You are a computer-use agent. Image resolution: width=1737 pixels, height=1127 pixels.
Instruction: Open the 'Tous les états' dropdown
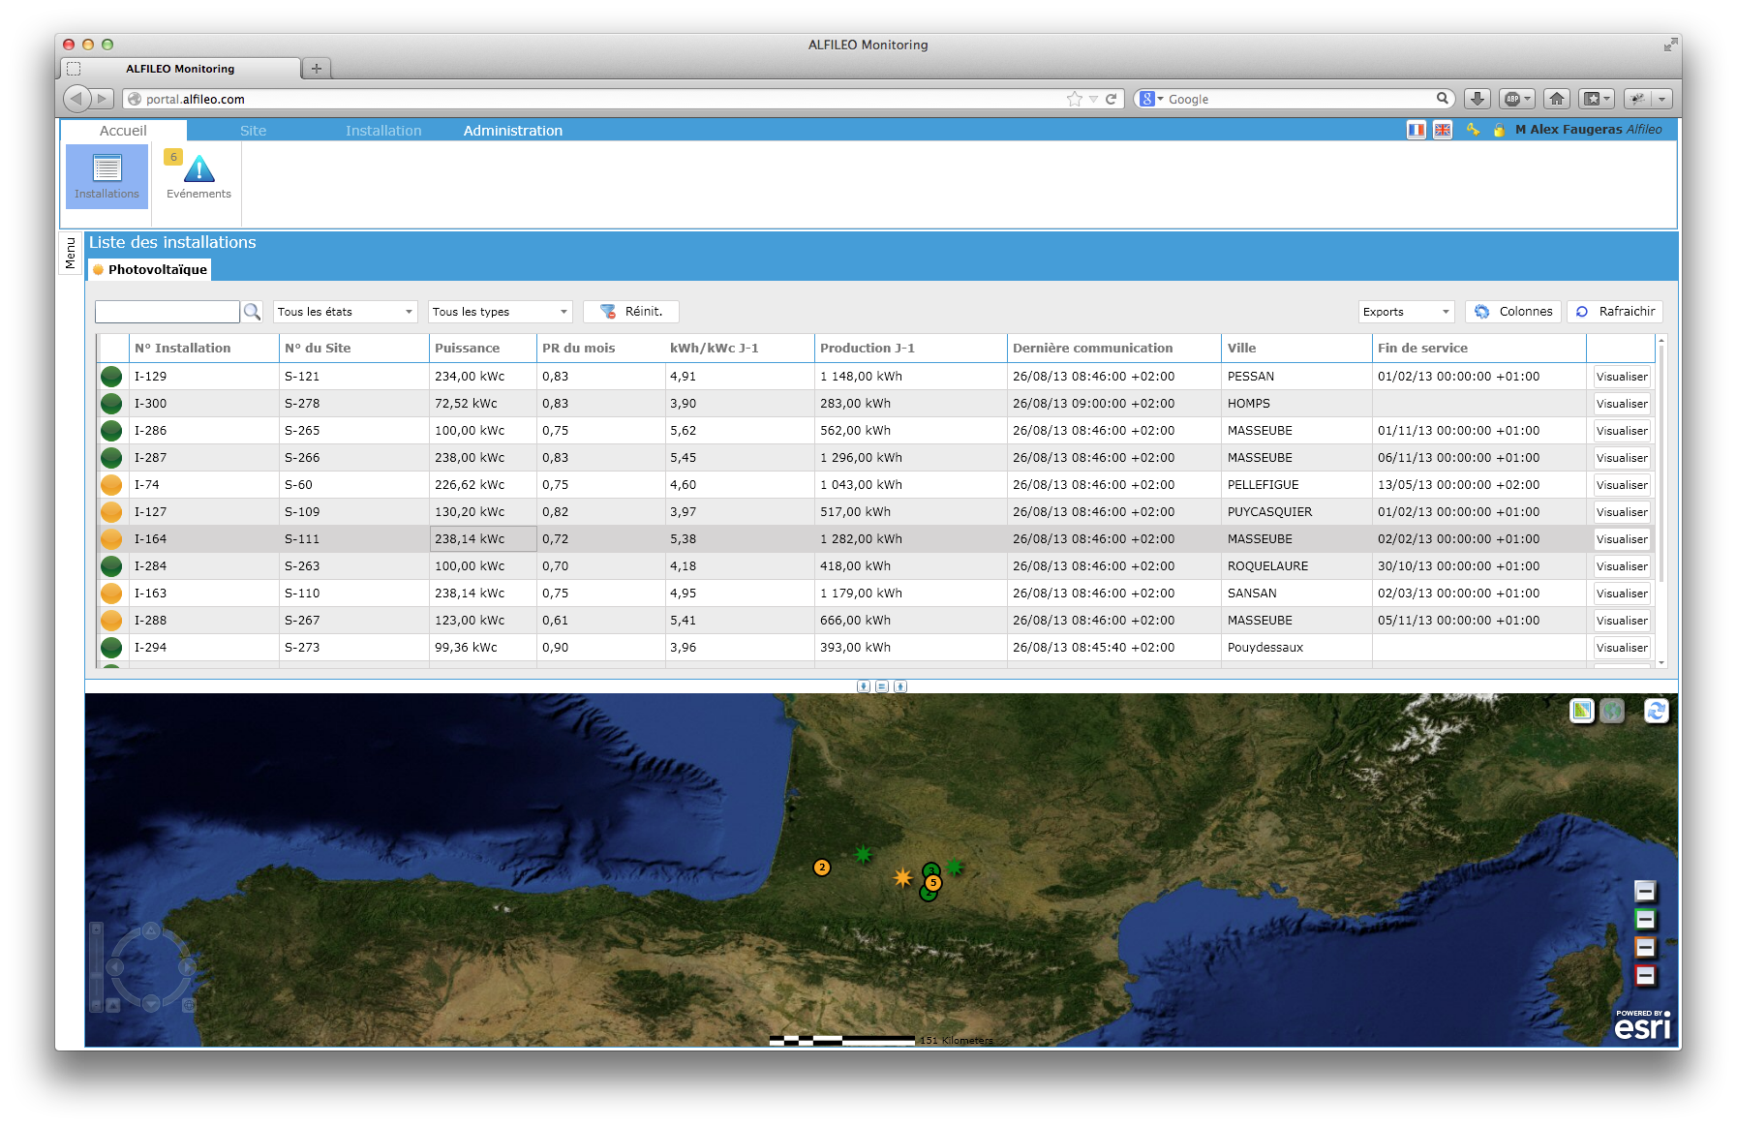pyautogui.click(x=345, y=312)
